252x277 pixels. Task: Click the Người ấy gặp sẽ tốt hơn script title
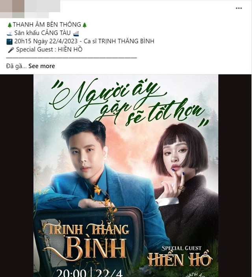pyautogui.click(x=129, y=103)
